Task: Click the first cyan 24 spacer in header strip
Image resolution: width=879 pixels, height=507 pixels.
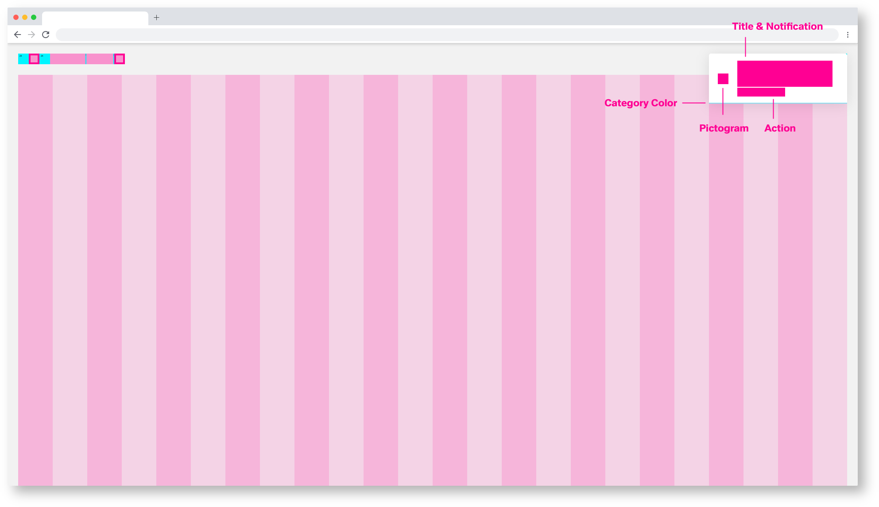Action: click(23, 59)
